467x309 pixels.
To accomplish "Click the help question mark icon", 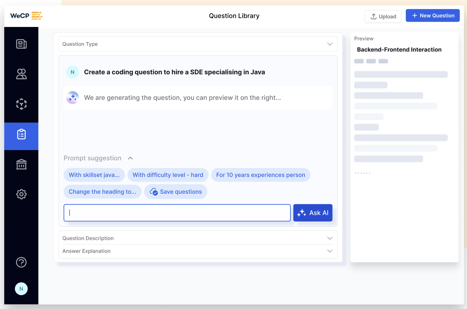I will [x=21, y=262].
